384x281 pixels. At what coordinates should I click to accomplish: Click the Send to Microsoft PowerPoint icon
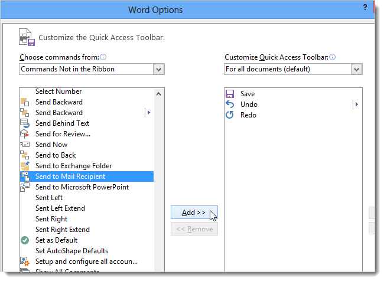(25, 187)
